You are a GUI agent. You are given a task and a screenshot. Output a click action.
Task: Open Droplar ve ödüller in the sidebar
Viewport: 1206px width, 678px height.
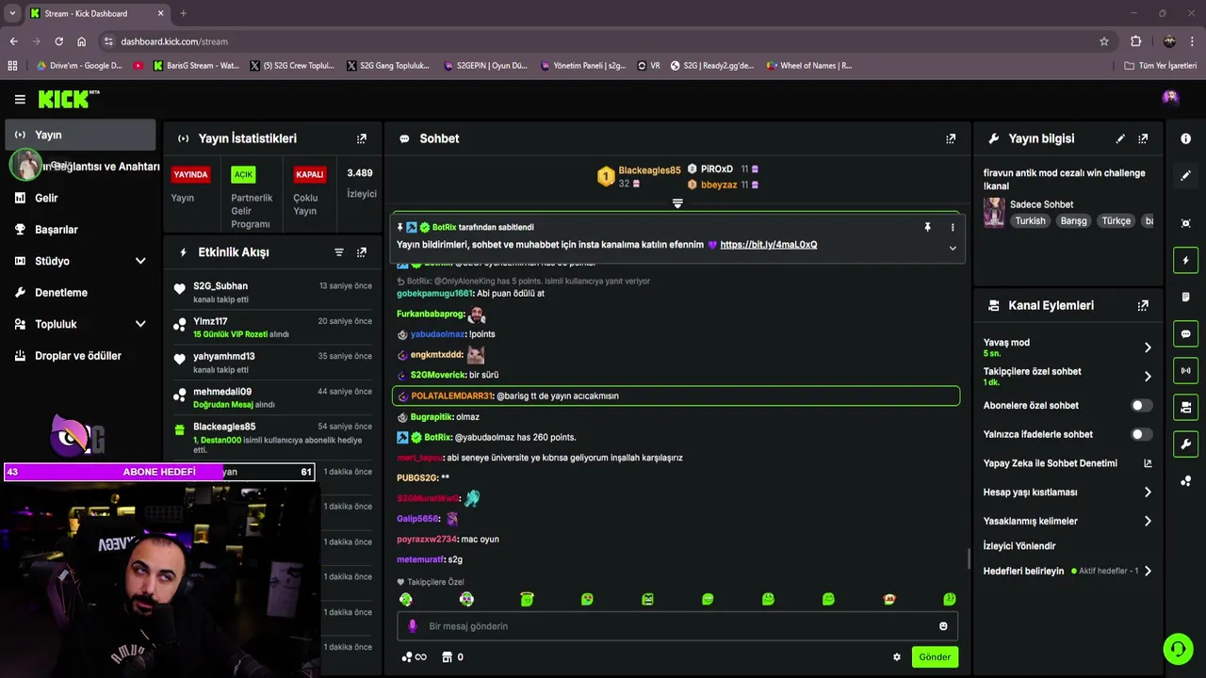pos(80,356)
